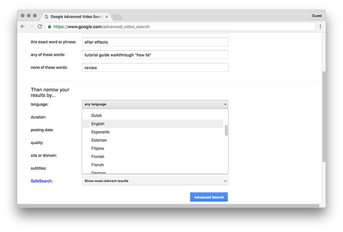Choose Dutch from the language list

point(97,116)
